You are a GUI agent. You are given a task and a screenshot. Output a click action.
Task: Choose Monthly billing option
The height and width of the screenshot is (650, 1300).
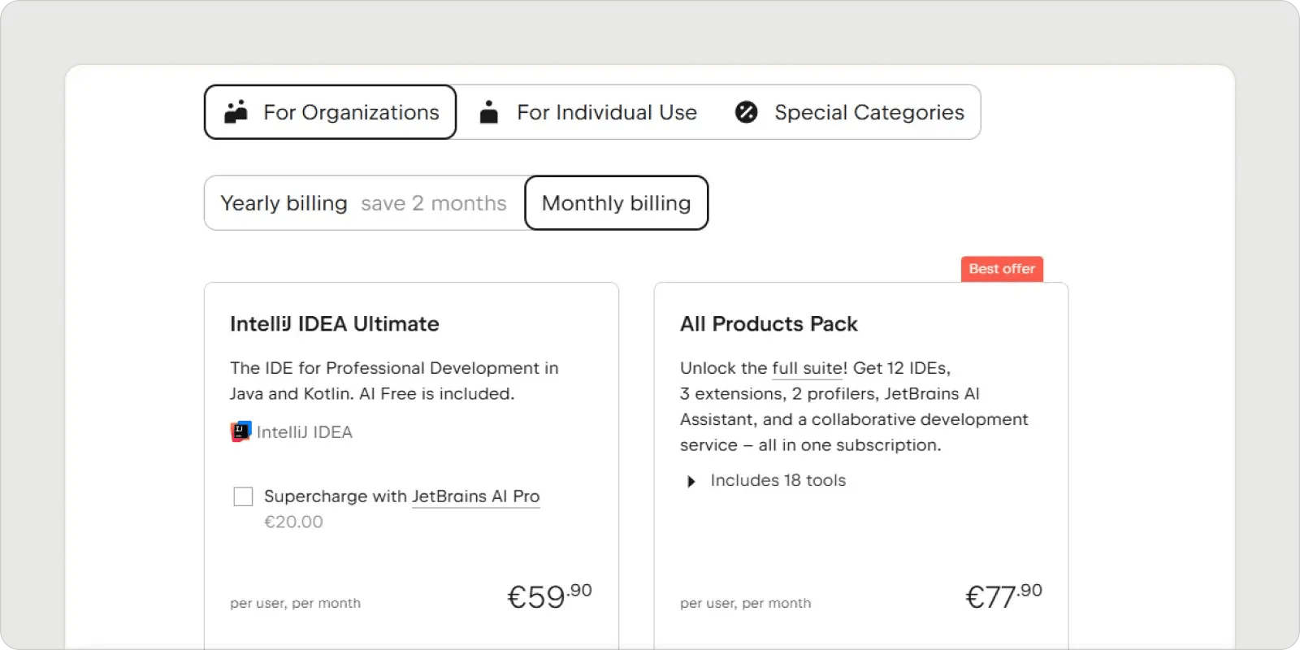[617, 203]
